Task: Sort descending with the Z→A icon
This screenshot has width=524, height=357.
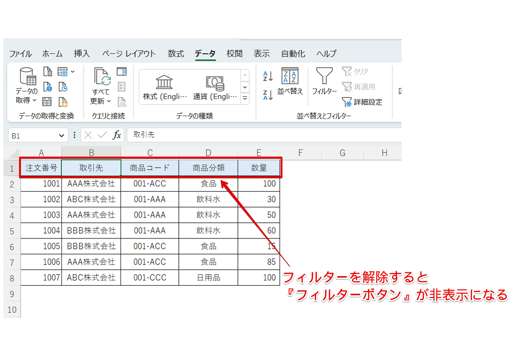Action: pos(268,95)
